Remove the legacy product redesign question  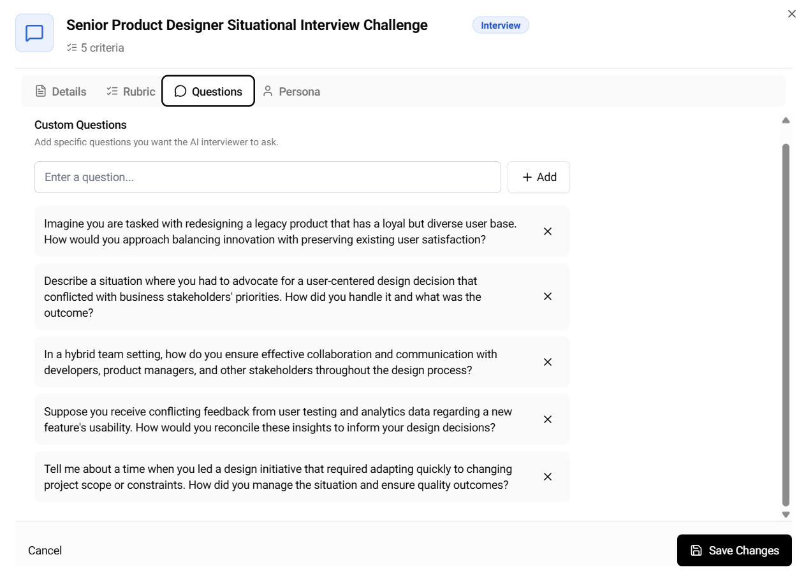(x=547, y=231)
